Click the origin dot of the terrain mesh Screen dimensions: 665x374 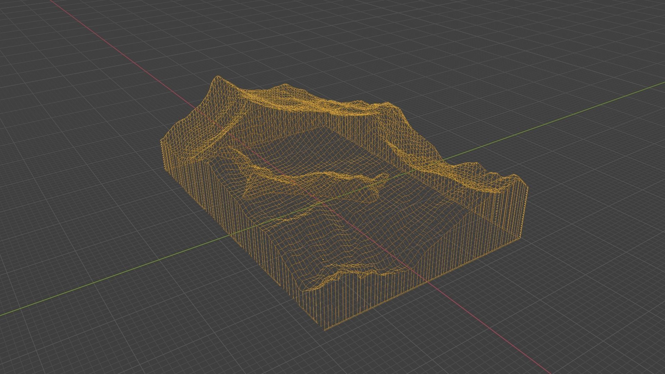tap(323, 259)
